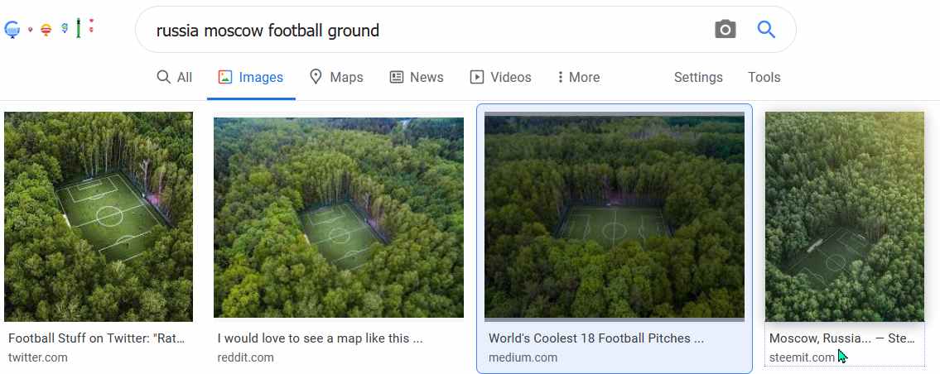The width and height of the screenshot is (940, 374).
Task: Open the Tools filter options
Action: coord(764,77)
